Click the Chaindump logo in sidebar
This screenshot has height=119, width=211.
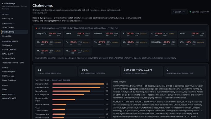(x=9, y=4)
